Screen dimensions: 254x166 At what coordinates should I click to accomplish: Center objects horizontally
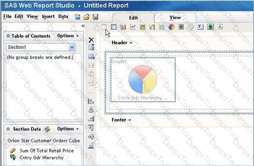point(91,110)
